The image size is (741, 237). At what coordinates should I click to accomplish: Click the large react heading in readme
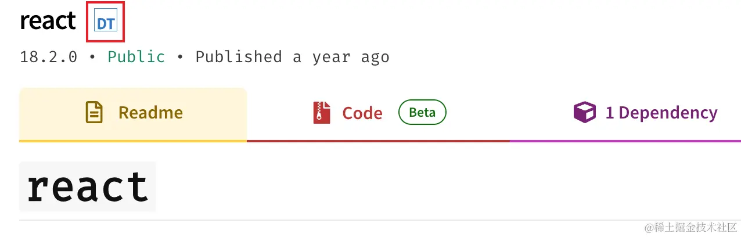point(88,186)
